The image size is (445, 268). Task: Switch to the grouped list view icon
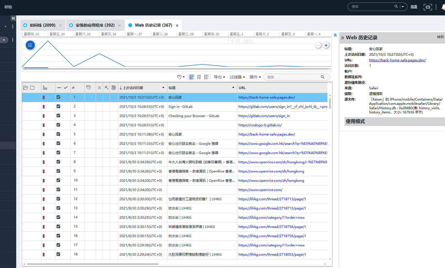pos(206,77)
